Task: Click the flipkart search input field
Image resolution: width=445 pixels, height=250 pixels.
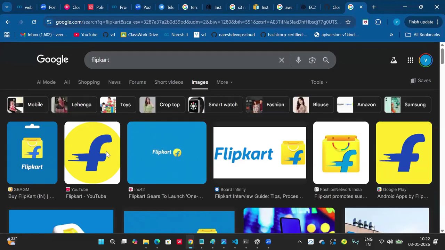Action: coord(183,60)
